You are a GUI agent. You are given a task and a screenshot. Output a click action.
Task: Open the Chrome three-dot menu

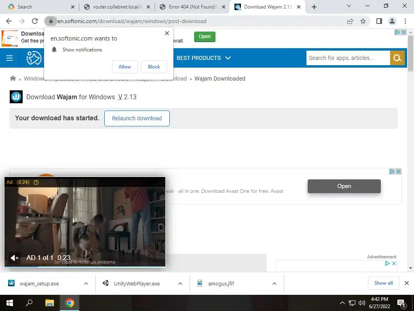click(405, 21)
